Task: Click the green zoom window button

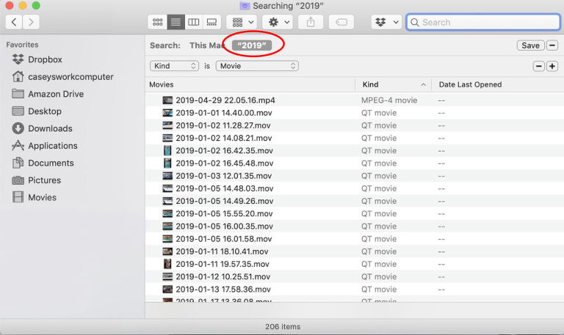Action: pyautogui.click(x=36, y=5)
